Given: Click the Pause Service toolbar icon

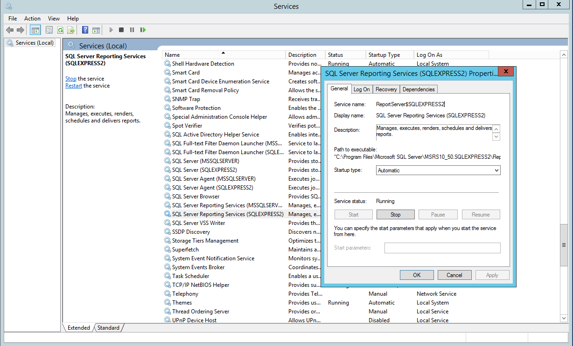Looking at the screenshot, I should [x=132, y=30].
